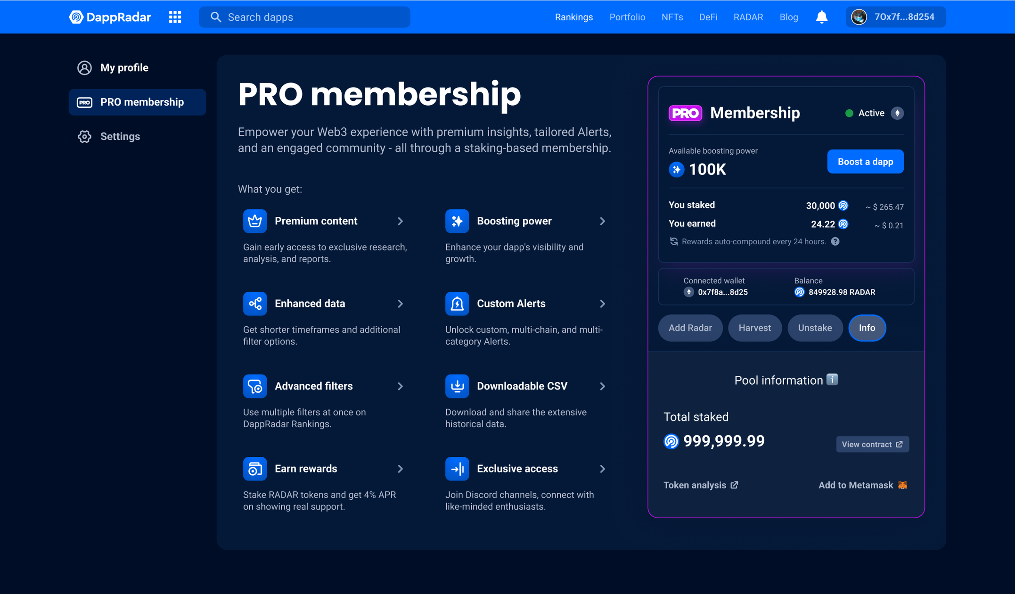Click the Earn rewards icon
The image size is (1015, 594).
pyautogui.click(x=255, y=469)
